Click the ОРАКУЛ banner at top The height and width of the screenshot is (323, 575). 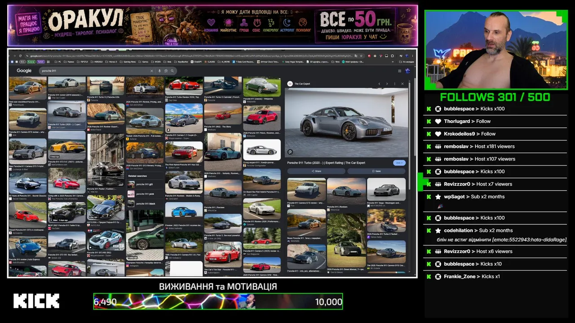pyautogui.click(x=212, y=25)
